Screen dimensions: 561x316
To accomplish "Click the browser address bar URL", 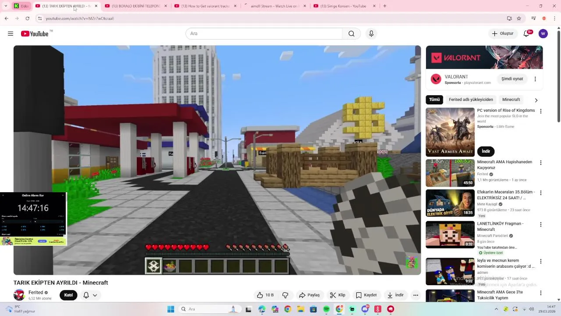I will pos(80,18).
